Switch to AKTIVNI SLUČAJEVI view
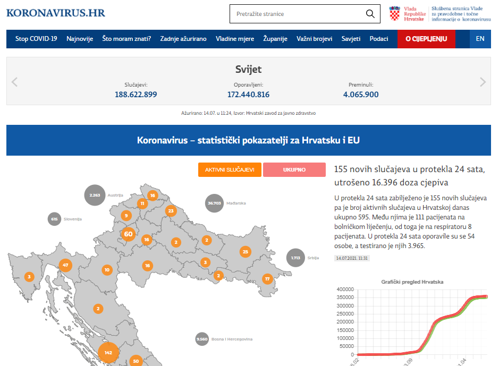The image size is (499, 366). tap(230, 169)
